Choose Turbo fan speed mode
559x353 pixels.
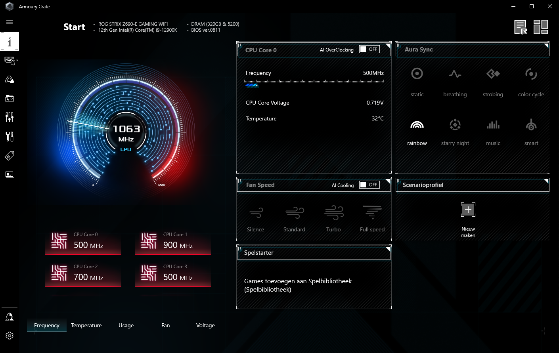(x=333, y=218)
